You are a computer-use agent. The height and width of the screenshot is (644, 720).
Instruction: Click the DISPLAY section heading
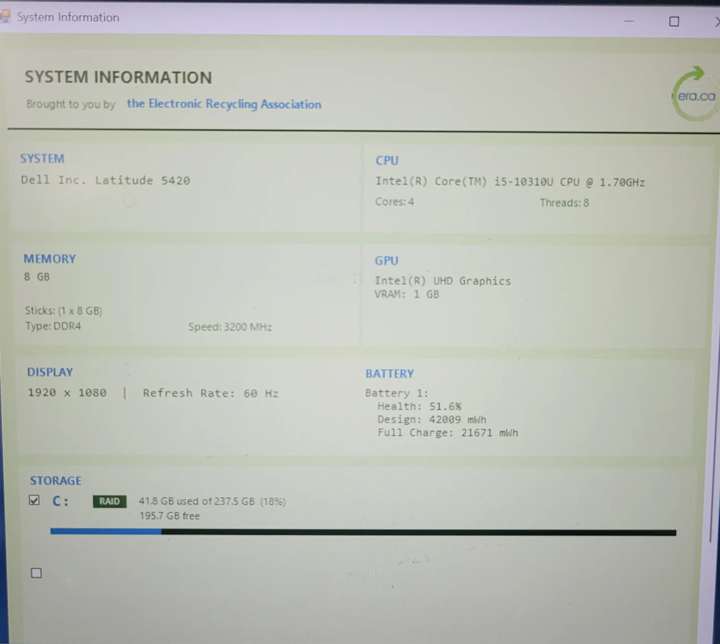[50, 372]
